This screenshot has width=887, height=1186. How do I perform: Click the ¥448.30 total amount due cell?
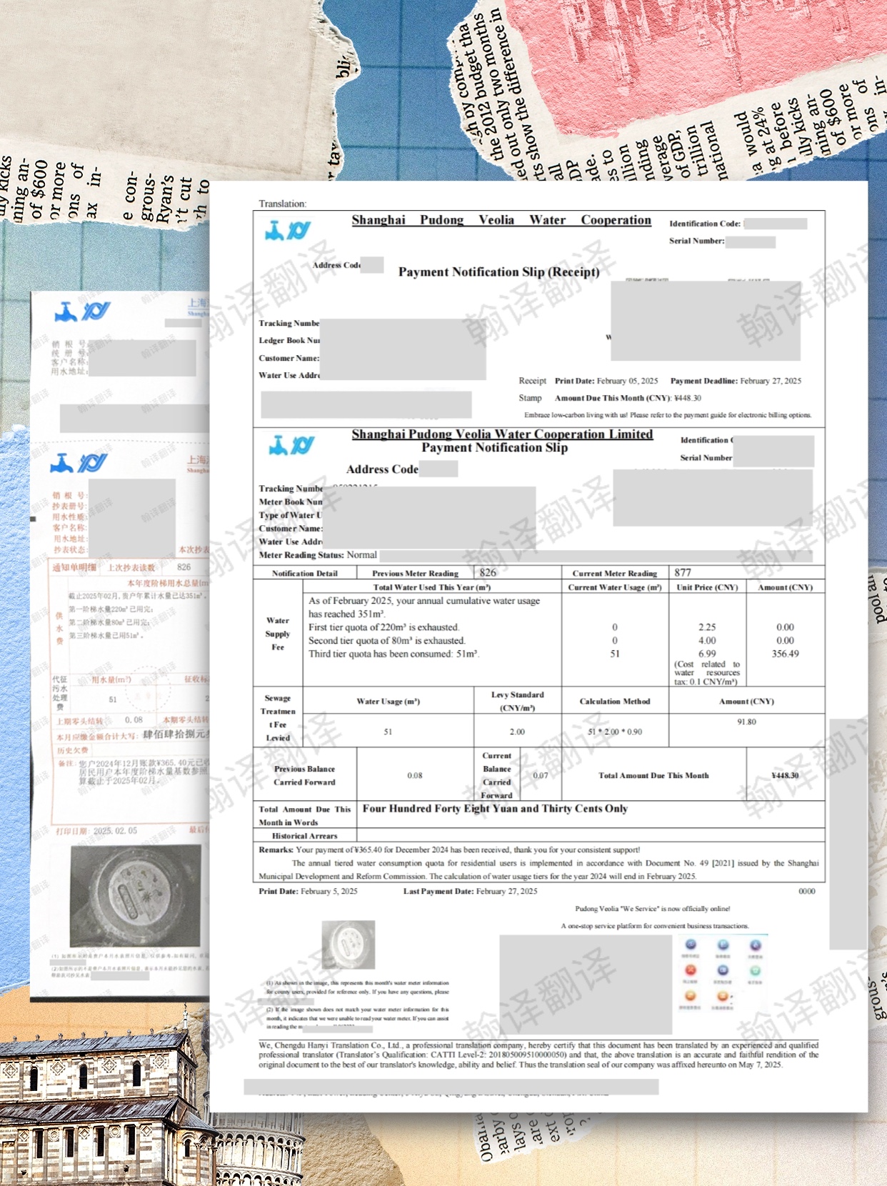[785, 775]
